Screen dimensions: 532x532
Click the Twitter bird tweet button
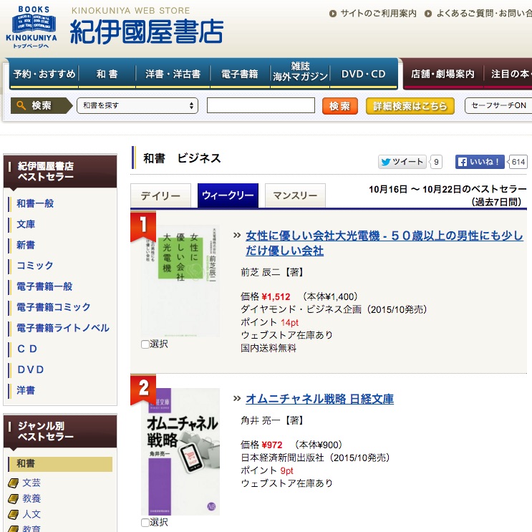click(402, 162)
